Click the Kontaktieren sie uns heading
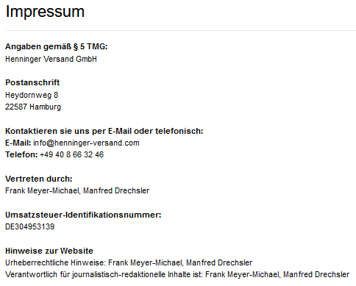The image size is (356, 286). point(104,131)
